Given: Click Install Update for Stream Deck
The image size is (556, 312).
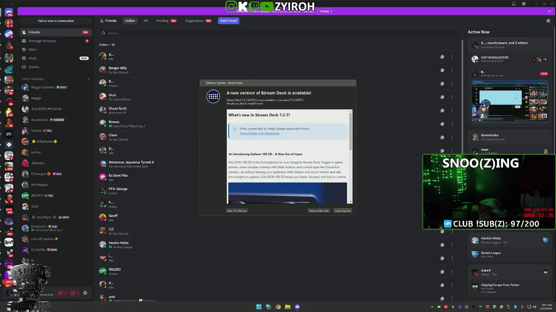Looking at the screenshot, I should [343, 211].
